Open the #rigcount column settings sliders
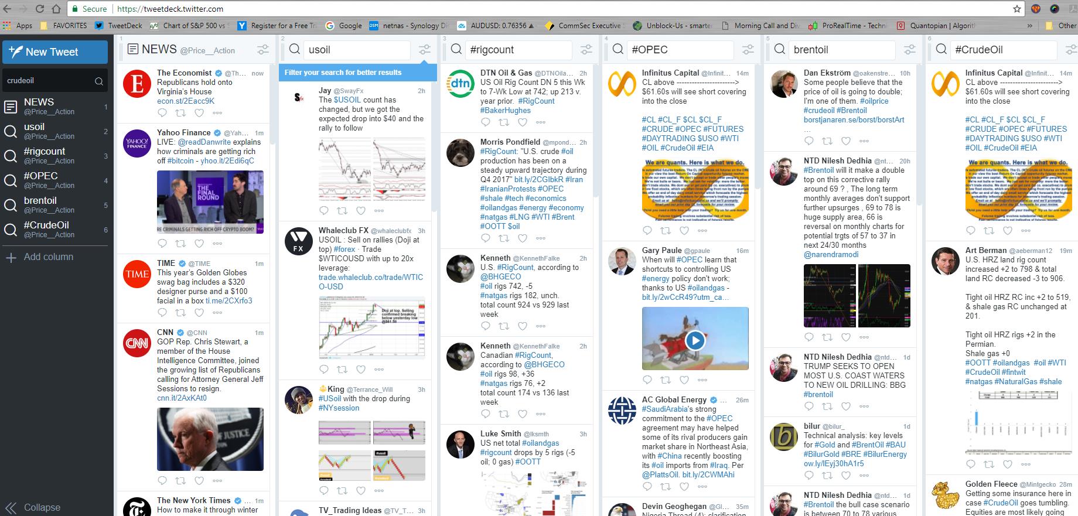 click(586, 50)
